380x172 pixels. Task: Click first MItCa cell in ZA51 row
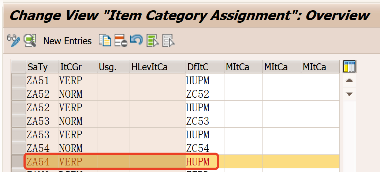coord(243,81)
